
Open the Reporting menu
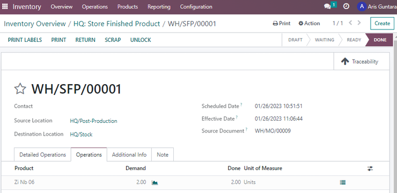[159, 7]
